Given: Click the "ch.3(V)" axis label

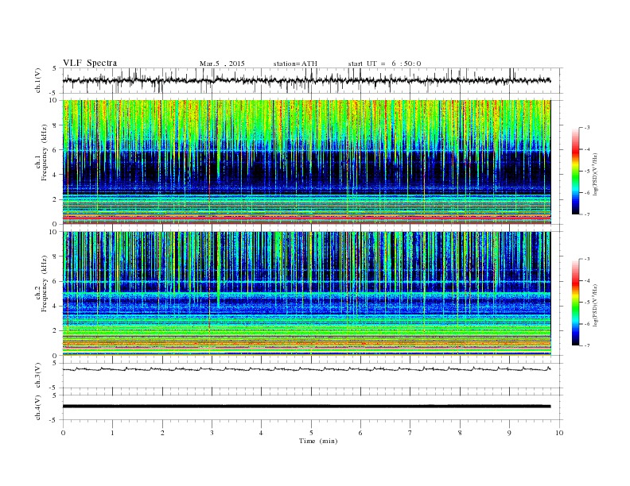Looking at the screenshot, I should [38, 376].
